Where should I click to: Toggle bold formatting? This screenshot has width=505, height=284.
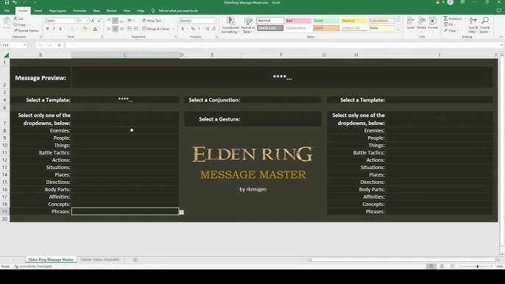pos(47,29)
